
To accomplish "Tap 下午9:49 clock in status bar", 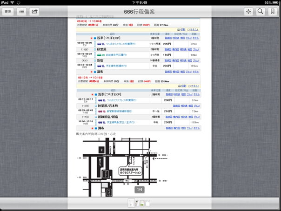I will 140,2.
